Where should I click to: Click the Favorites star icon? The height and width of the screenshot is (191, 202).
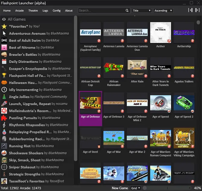(x=4, y=27)
